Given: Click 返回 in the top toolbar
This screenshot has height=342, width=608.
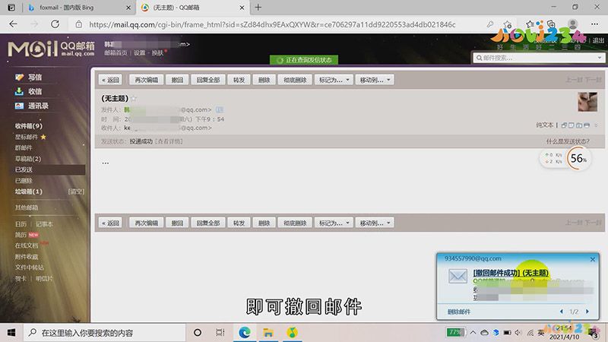Looking at the screenshot, I should pos(110,80).
